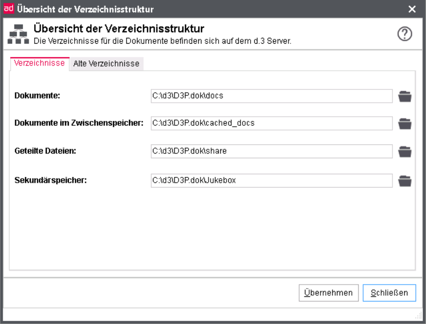Focus the Dokumente path input field
The height and width of the screenshot is (324, 426).
coord(271,96)
